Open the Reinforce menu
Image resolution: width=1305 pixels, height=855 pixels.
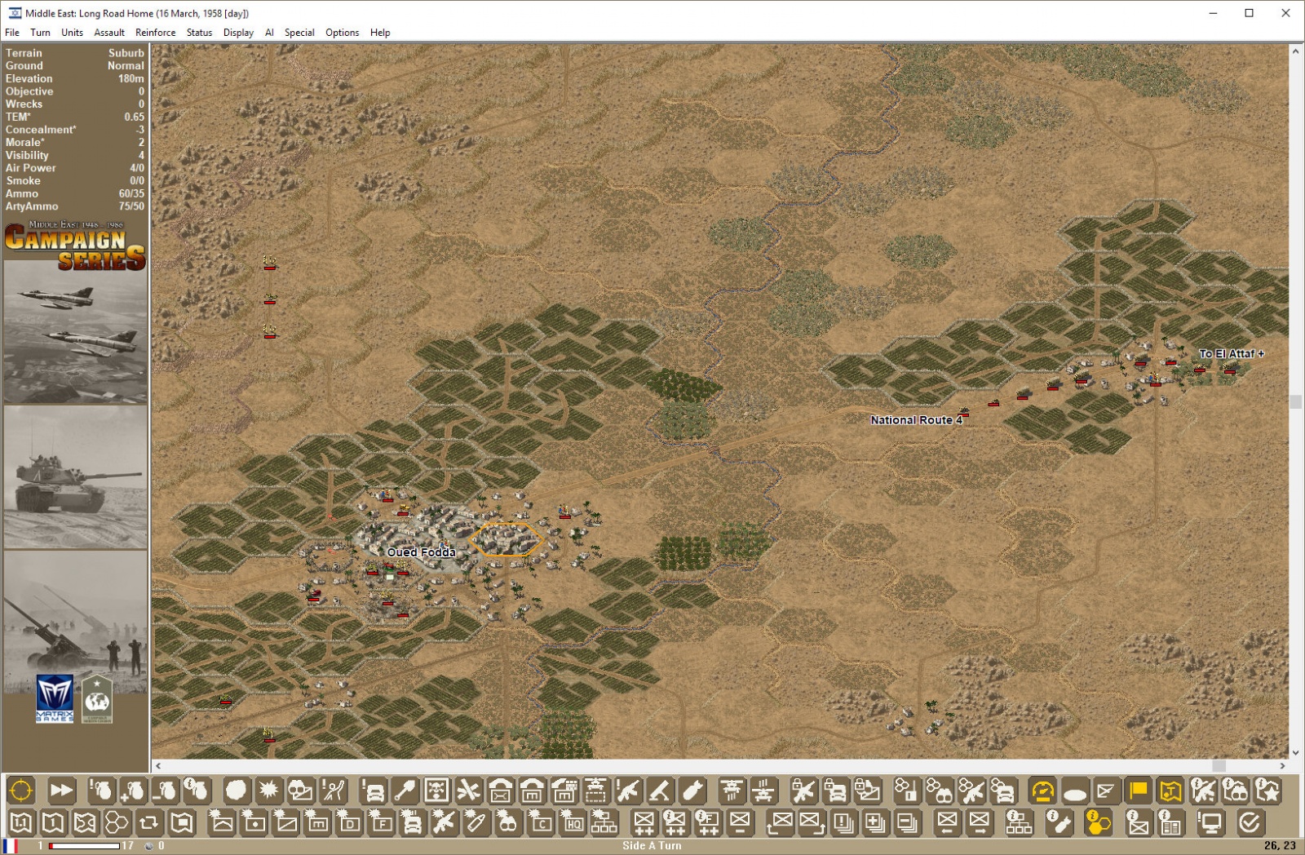(x=156, y=33)
